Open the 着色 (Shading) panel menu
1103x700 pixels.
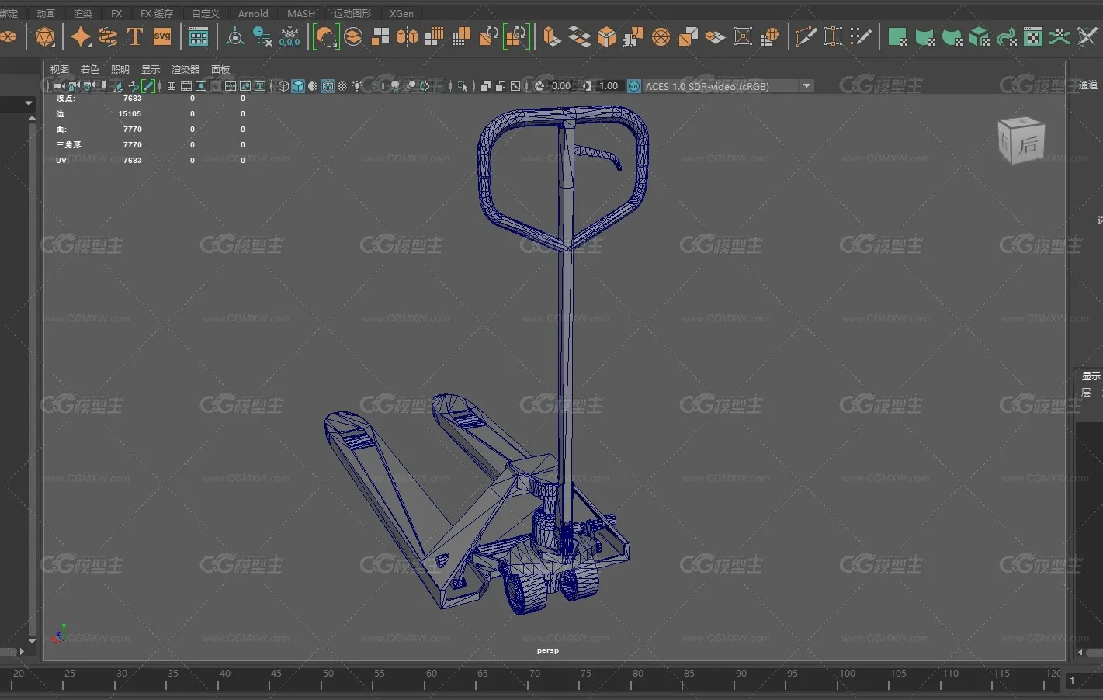coord(90,69)
